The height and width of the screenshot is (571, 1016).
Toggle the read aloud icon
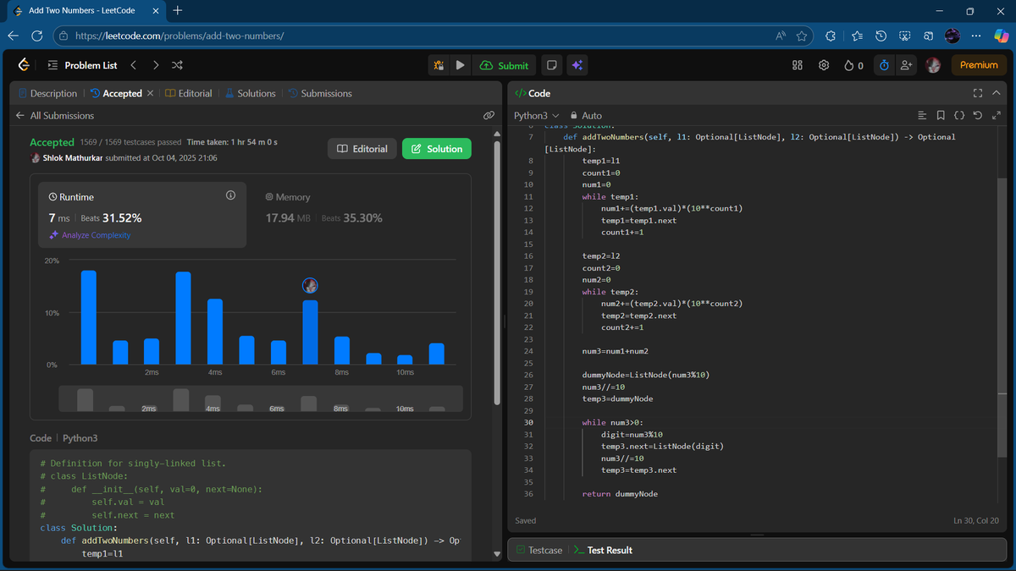[781, 36]
